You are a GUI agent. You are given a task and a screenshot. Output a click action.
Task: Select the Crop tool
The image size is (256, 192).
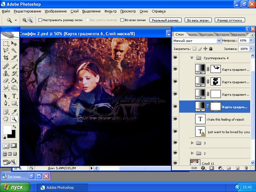6,58
